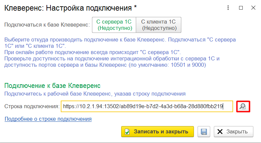The image size is (261, 143).
Task: Click "Записать и закрыть" button
Action: [157, 131]
